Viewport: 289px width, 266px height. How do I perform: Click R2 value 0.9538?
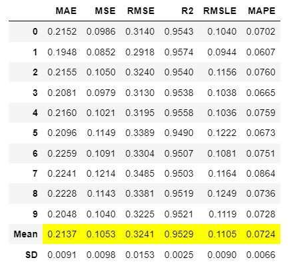pyautogui.click(x=179, y=93)
